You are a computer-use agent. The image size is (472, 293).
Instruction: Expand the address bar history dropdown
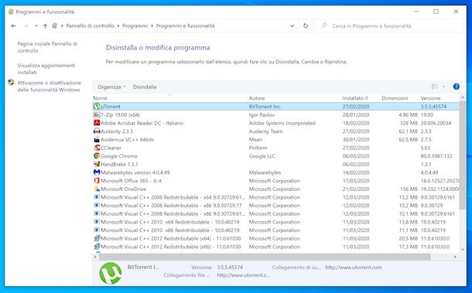tap(292, 26)
